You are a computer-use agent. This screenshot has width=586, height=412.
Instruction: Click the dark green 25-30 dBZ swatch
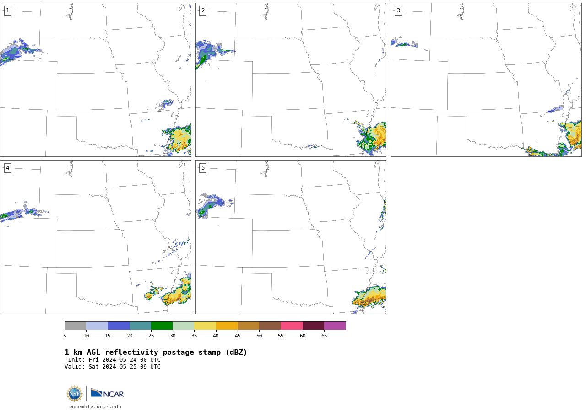click(162, 326)
